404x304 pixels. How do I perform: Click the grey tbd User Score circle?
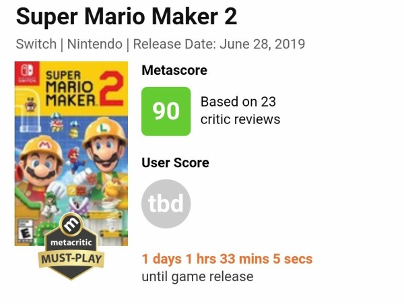point(166,204)
